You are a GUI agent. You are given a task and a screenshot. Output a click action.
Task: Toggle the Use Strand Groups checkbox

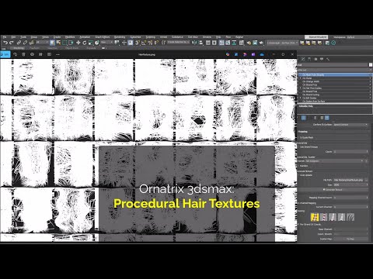click(x=298, y=146)
